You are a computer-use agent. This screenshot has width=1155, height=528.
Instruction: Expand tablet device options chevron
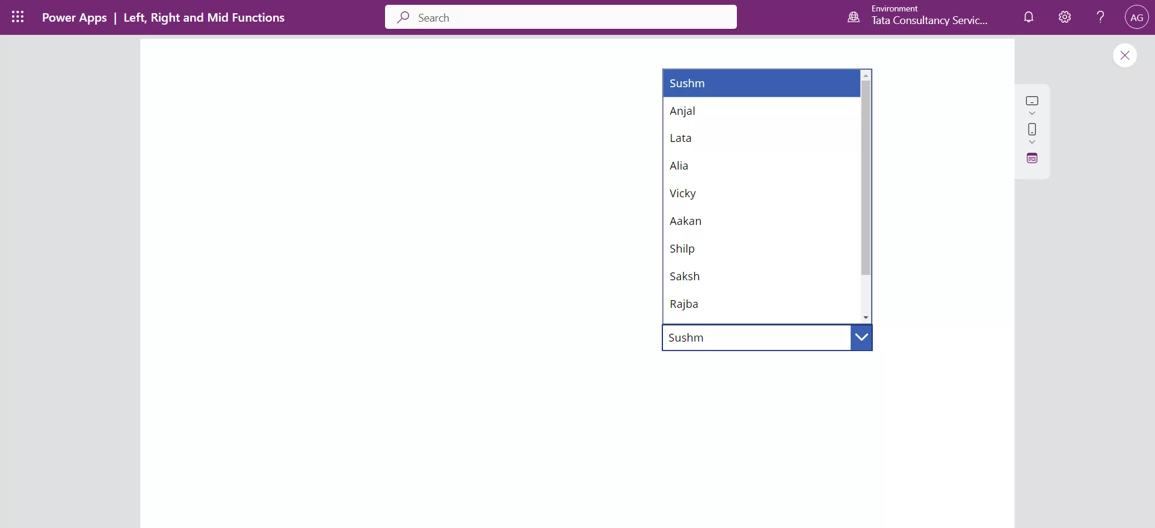pyautogui.click(x=1032, y=113)
